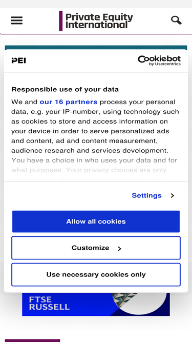This screenshot has width=192, height=342.
Task: Open the Cookiebot by Usercentrics logo
Action: (159, 61)
